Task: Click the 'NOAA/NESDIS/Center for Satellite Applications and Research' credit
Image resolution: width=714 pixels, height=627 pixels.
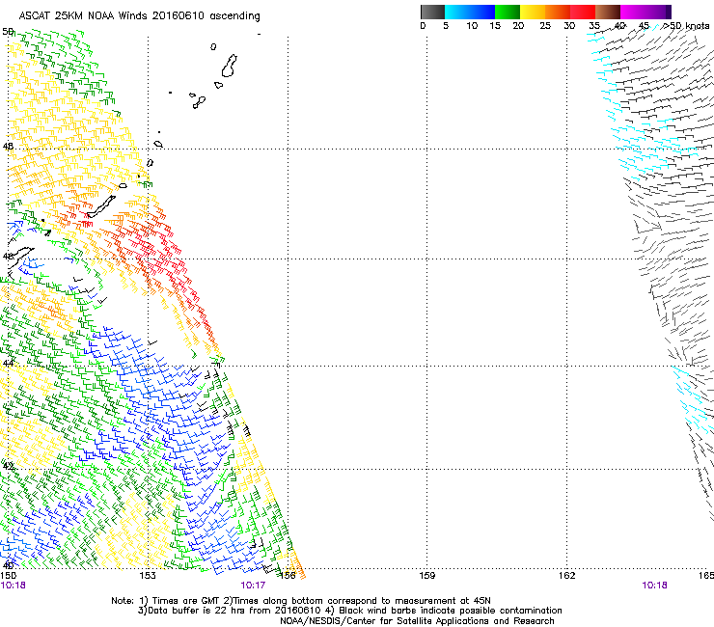Action: pyautogui.click(x=417, y=621)
